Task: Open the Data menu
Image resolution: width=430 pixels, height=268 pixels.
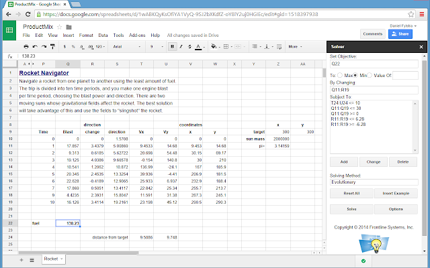Action: pyautogui.click(x=103, y=36)
